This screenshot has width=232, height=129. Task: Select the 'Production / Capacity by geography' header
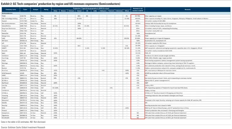click(x=91, y=8)
